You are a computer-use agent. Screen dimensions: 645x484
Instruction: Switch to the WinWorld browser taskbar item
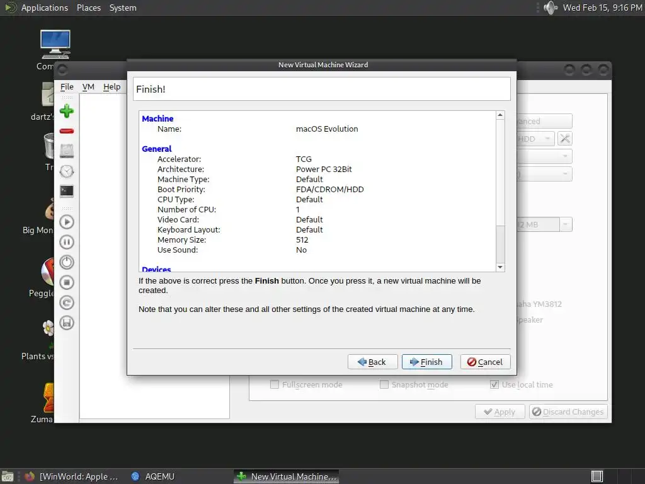click(72, 476)
